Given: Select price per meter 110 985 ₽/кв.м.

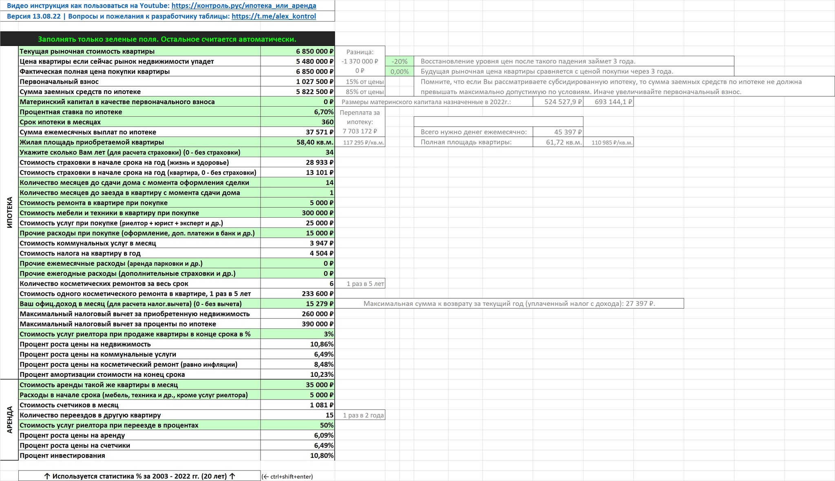Looking at the screenshot, I should tap(608, 142).
